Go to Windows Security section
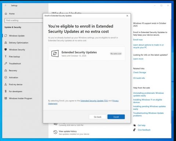Viewport: 176px width, 141px height. [17, 50]
